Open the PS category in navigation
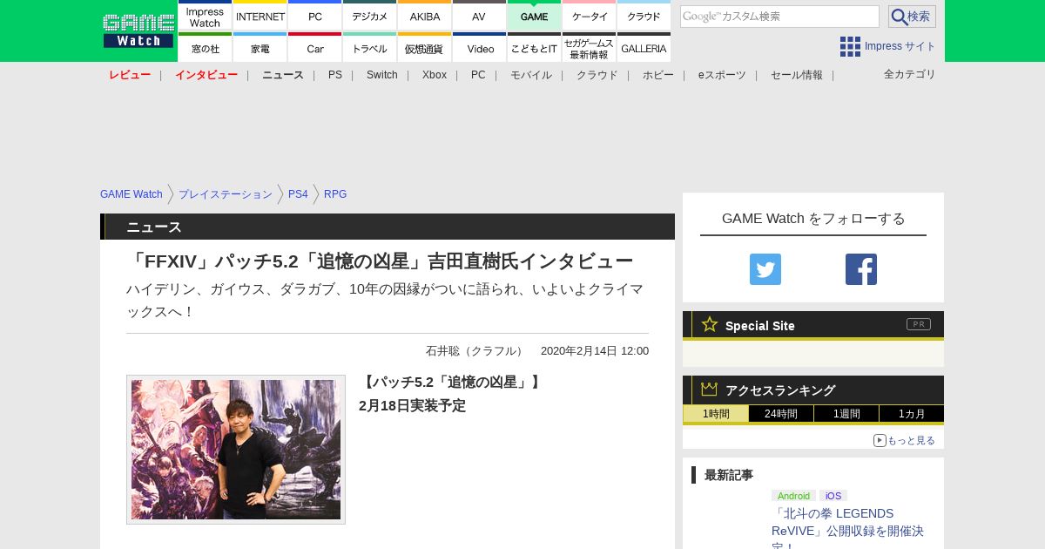1045x549 pixels. [335, 75]
